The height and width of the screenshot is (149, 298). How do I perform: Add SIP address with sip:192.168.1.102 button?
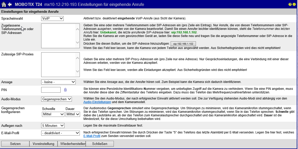(x=183, y=44)
